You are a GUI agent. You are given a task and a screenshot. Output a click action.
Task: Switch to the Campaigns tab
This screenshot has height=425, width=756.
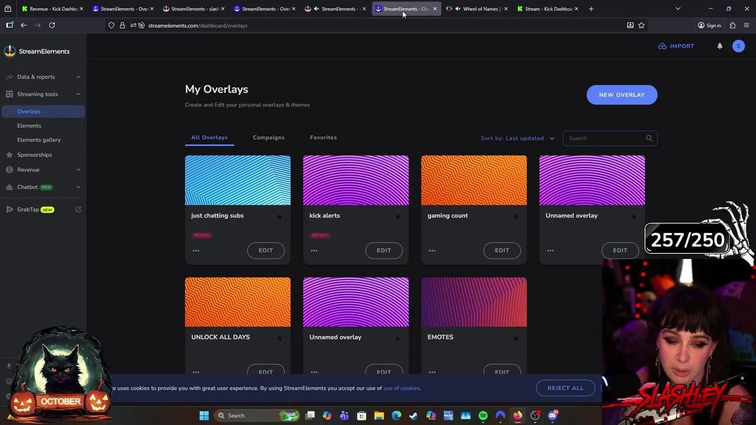(269, 138)
